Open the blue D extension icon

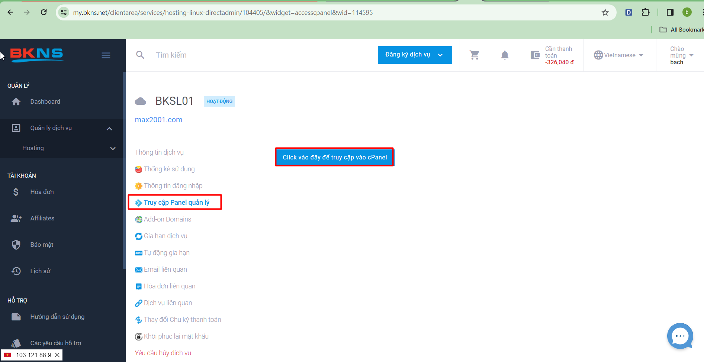point(629,12)
